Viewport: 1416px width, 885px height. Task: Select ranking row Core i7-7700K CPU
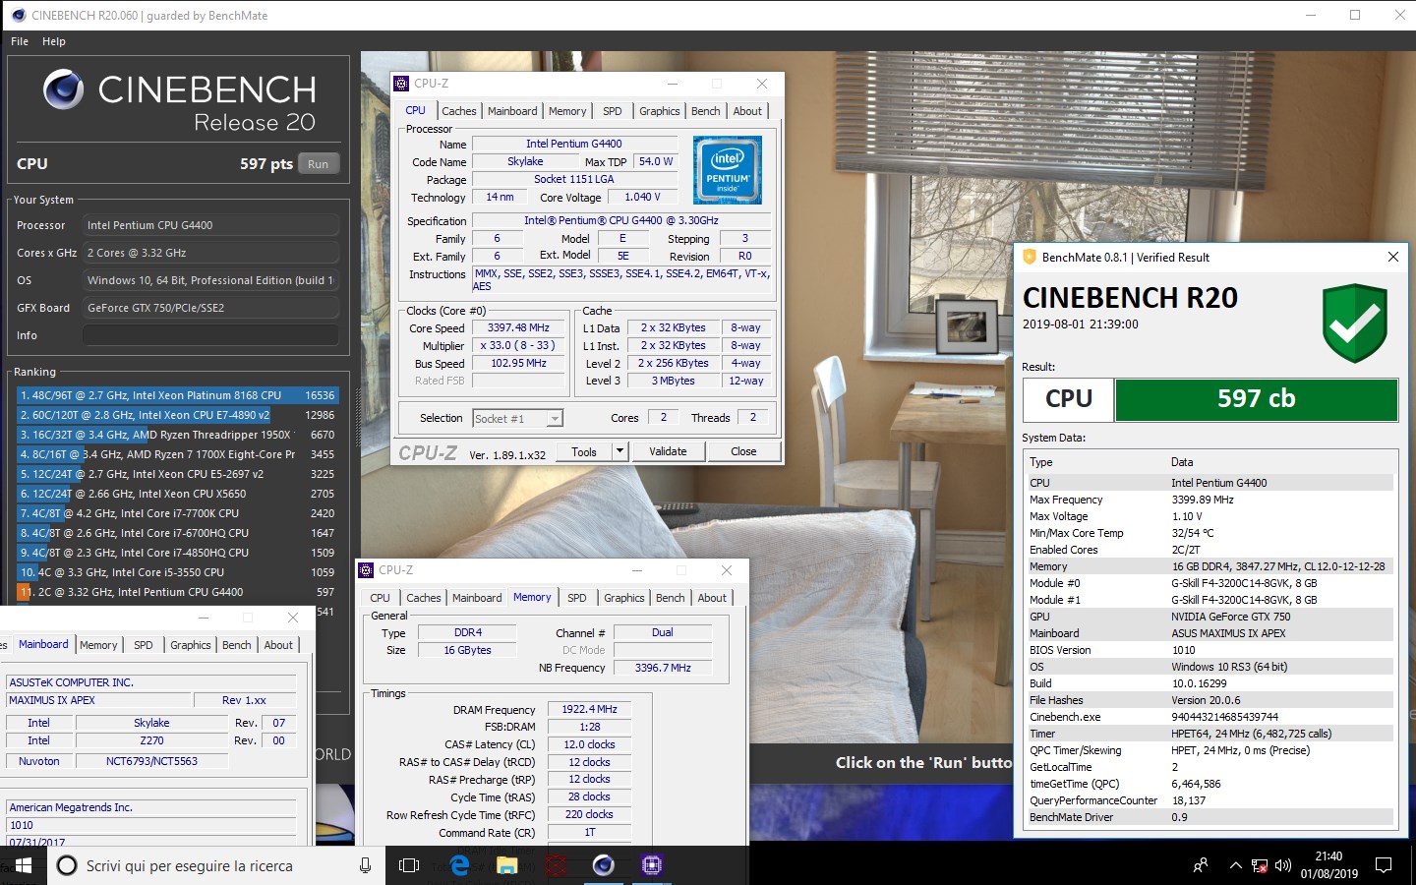177,513
